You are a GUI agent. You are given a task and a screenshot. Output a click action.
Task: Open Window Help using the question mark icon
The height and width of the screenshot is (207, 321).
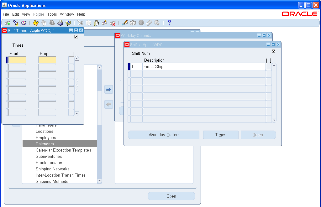pos(169,23)
